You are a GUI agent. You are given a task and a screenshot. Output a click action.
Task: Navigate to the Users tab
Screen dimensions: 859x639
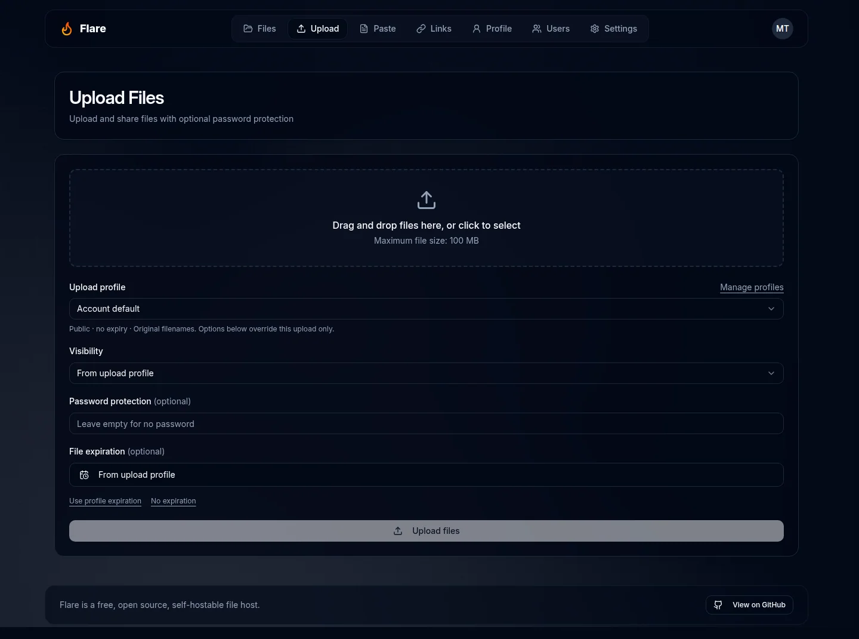551,29
